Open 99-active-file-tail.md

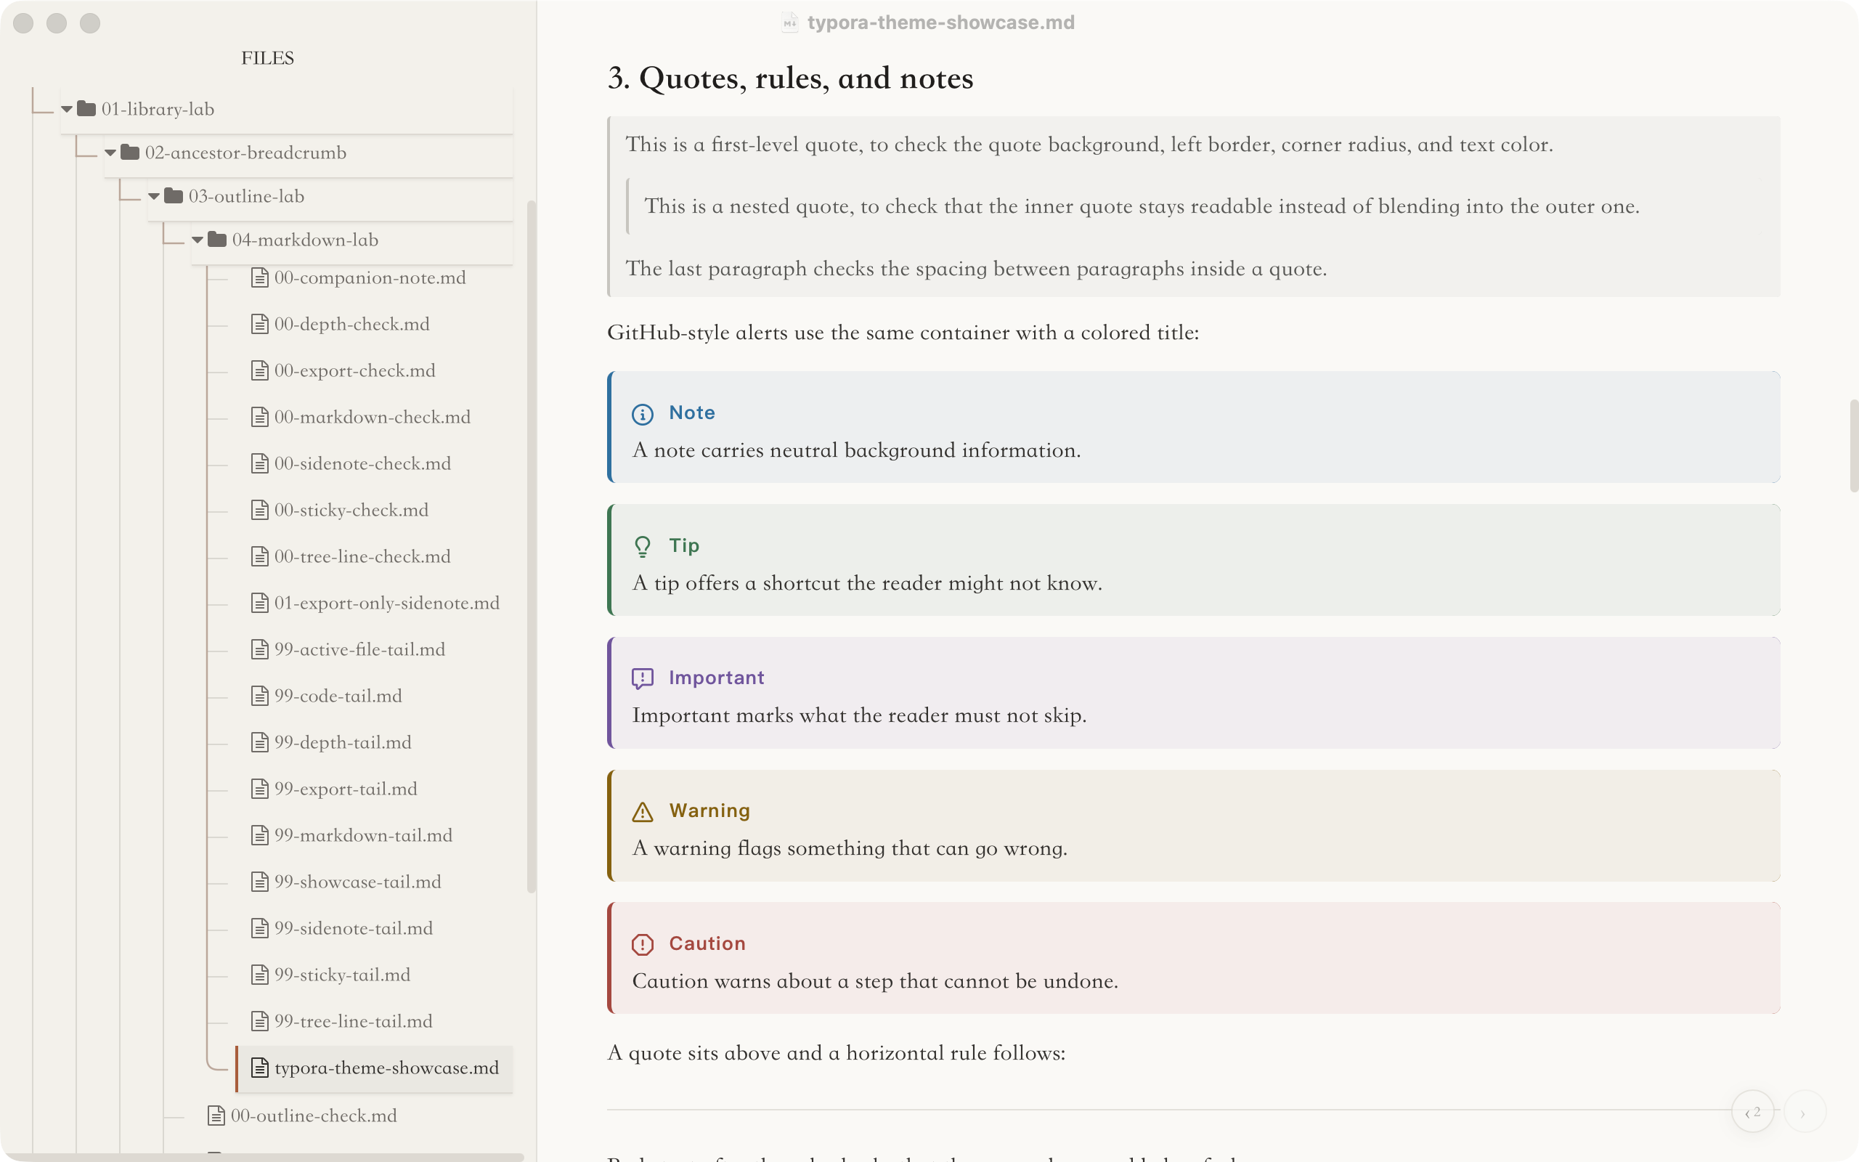tap(359, 649)
